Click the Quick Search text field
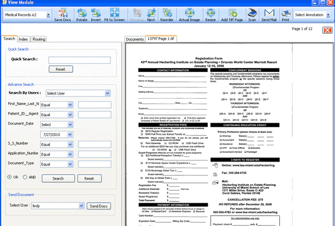The height and width of the screenshot is (226, 335). tap(80, 60)
